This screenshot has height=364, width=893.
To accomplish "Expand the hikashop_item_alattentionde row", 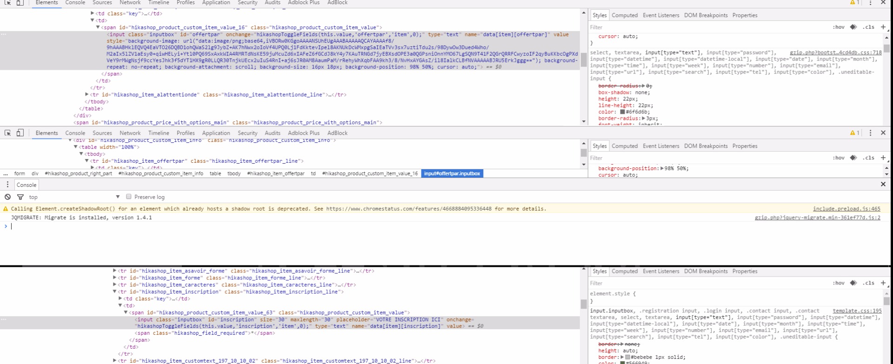I will (x=87, y=94).
